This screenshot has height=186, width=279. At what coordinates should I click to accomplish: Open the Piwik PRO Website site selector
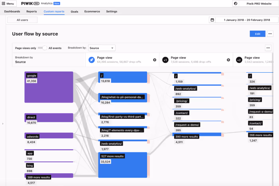(259, 4)
